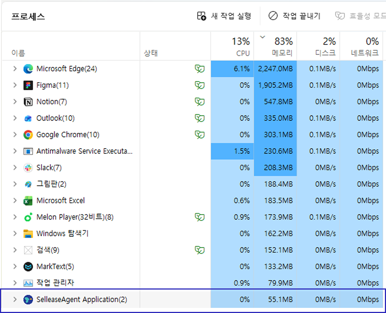Expand the SelleaseAgent Application group
Viewport: 386px width, 313px height.
pyautogui.click(x=15, y=299)
